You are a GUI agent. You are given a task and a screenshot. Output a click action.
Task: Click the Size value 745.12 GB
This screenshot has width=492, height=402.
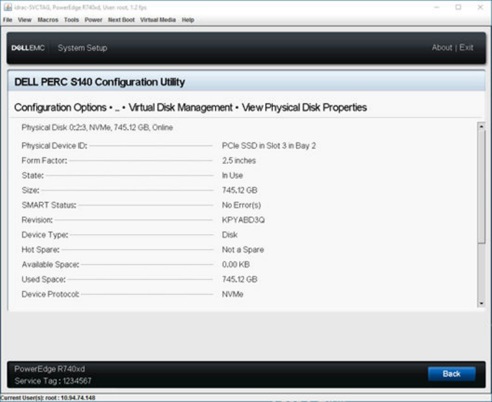[239, 190]
